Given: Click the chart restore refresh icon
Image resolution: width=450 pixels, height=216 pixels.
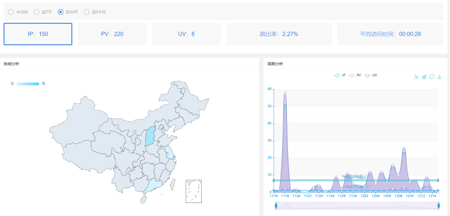Looking at the screenshot, I should point(432,77).
